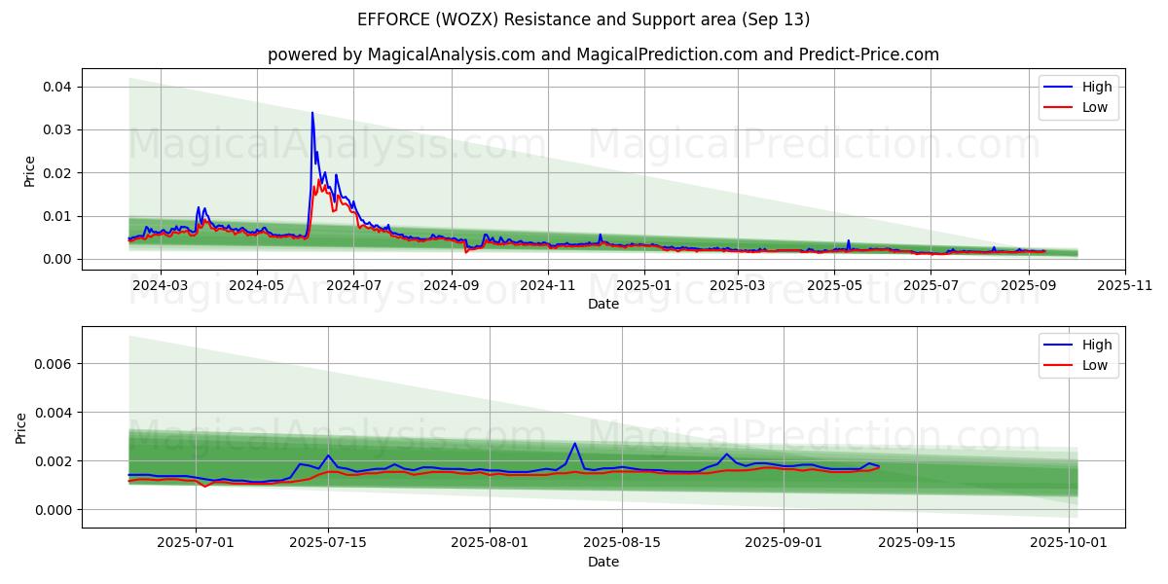This screenshot has width=1168, height=584.
Task: Click the '2025-08-01' tick label on the bottom x-axis
Action: click(489, 543)
